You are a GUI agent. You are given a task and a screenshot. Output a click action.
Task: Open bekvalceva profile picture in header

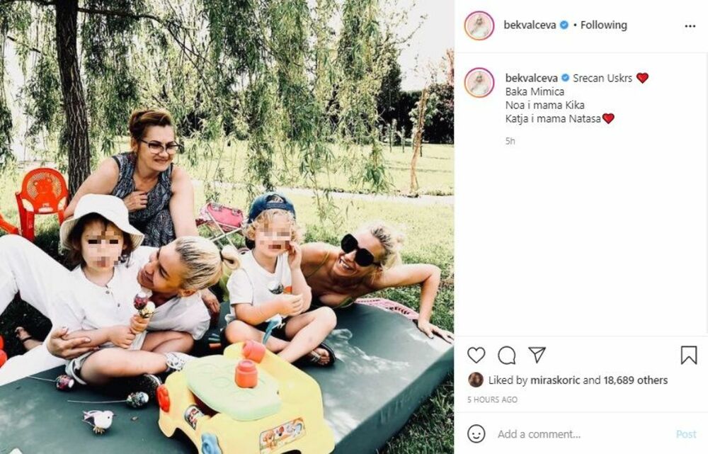(479, 25)
